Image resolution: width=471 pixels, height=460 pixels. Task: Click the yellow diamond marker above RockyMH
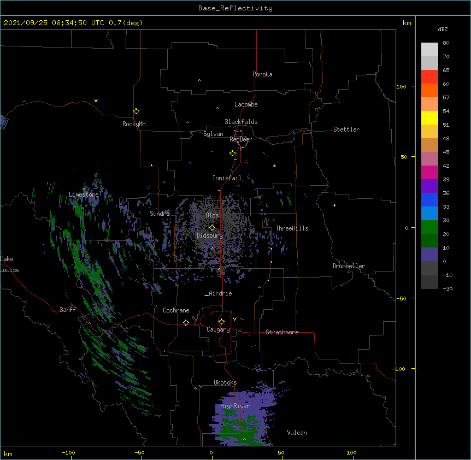tap(136, 111)
